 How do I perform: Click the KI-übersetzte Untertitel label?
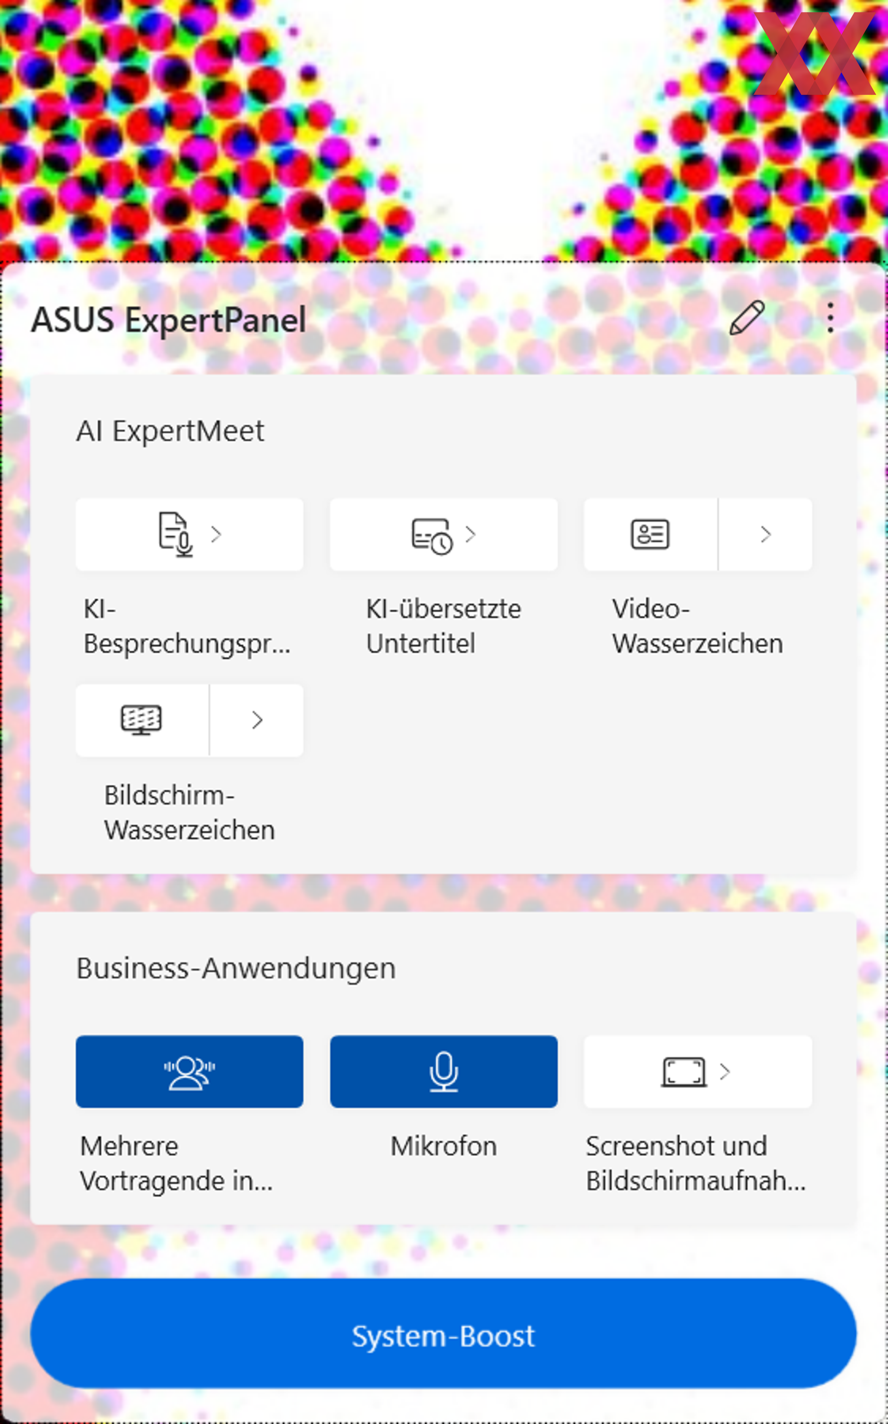coord(444,625)
